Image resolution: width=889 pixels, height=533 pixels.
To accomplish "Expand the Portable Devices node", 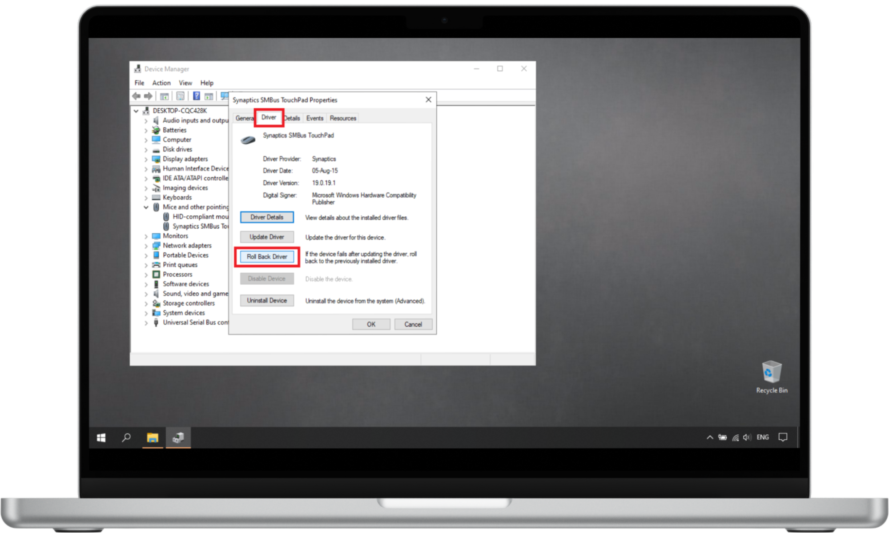I will click(x=146, y=255).
